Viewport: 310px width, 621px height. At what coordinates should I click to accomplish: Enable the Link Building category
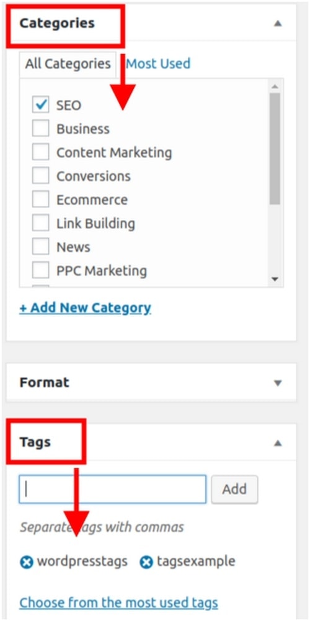point(40,223)
